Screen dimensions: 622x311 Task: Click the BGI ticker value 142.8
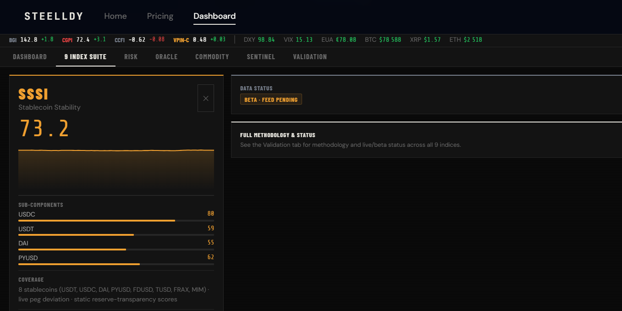pos(29,40)
